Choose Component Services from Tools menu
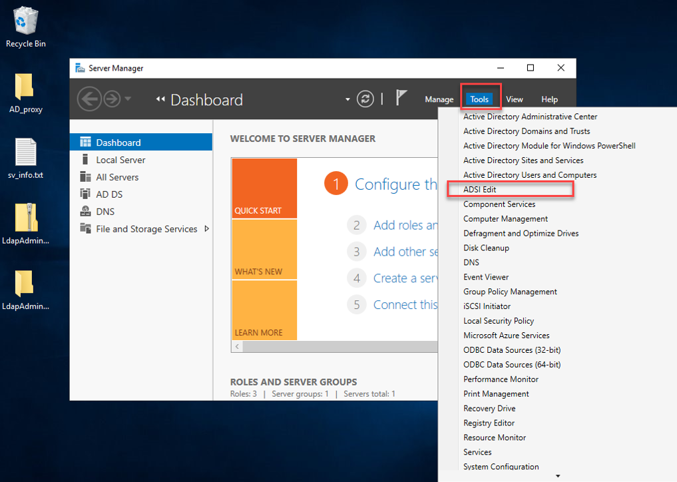677x482 pixels. pos(499,204)
